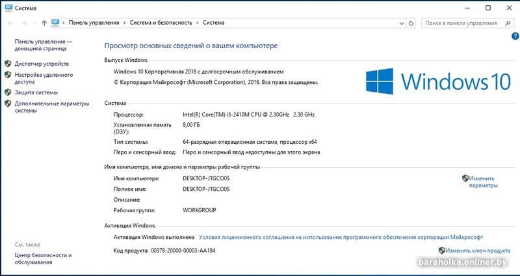Click the Поиск в панели управления field
This screenshot has width=520, height=276.
click(467, 23)
